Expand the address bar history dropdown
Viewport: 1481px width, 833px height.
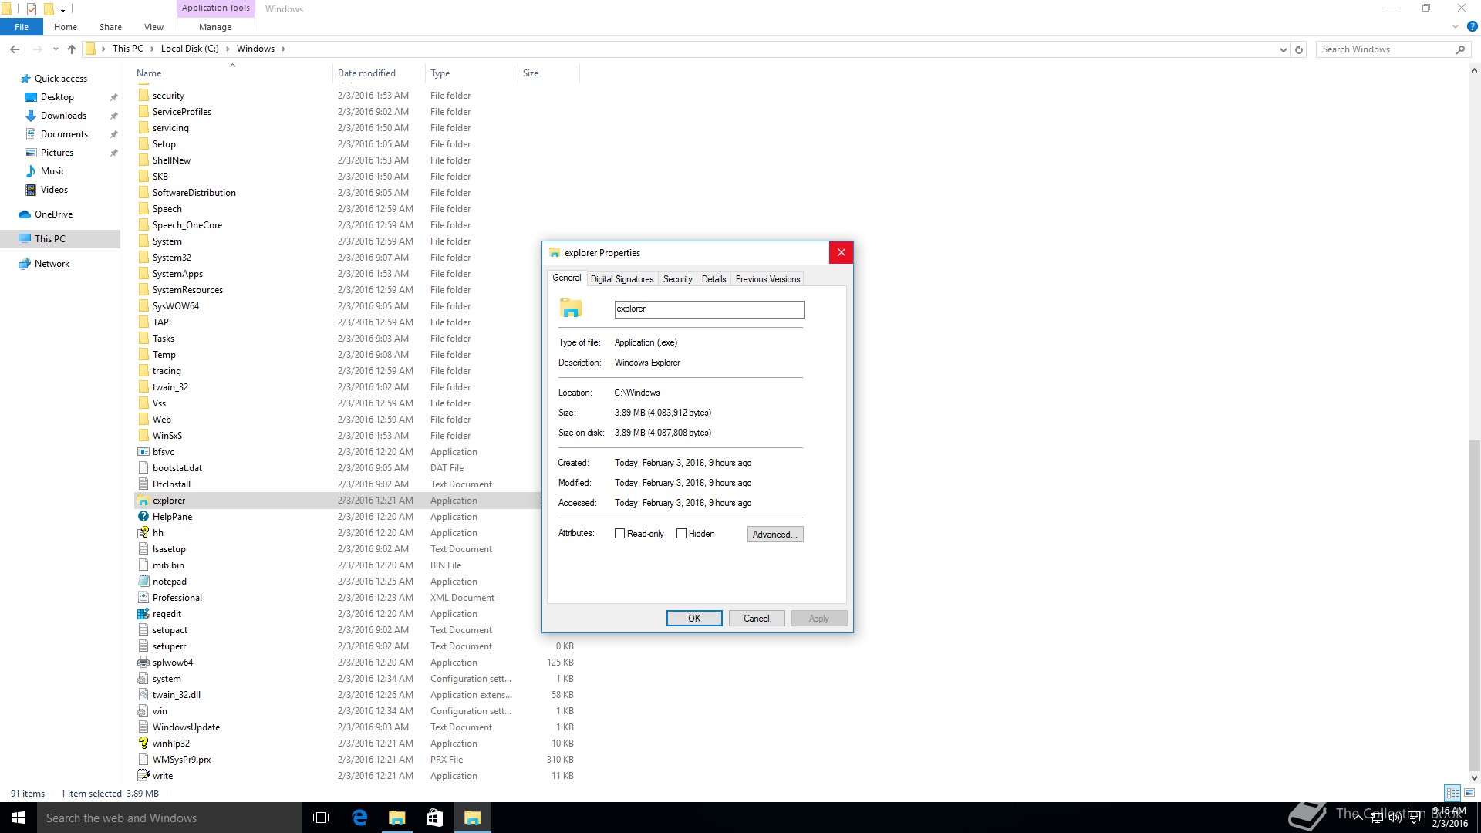1283,49
